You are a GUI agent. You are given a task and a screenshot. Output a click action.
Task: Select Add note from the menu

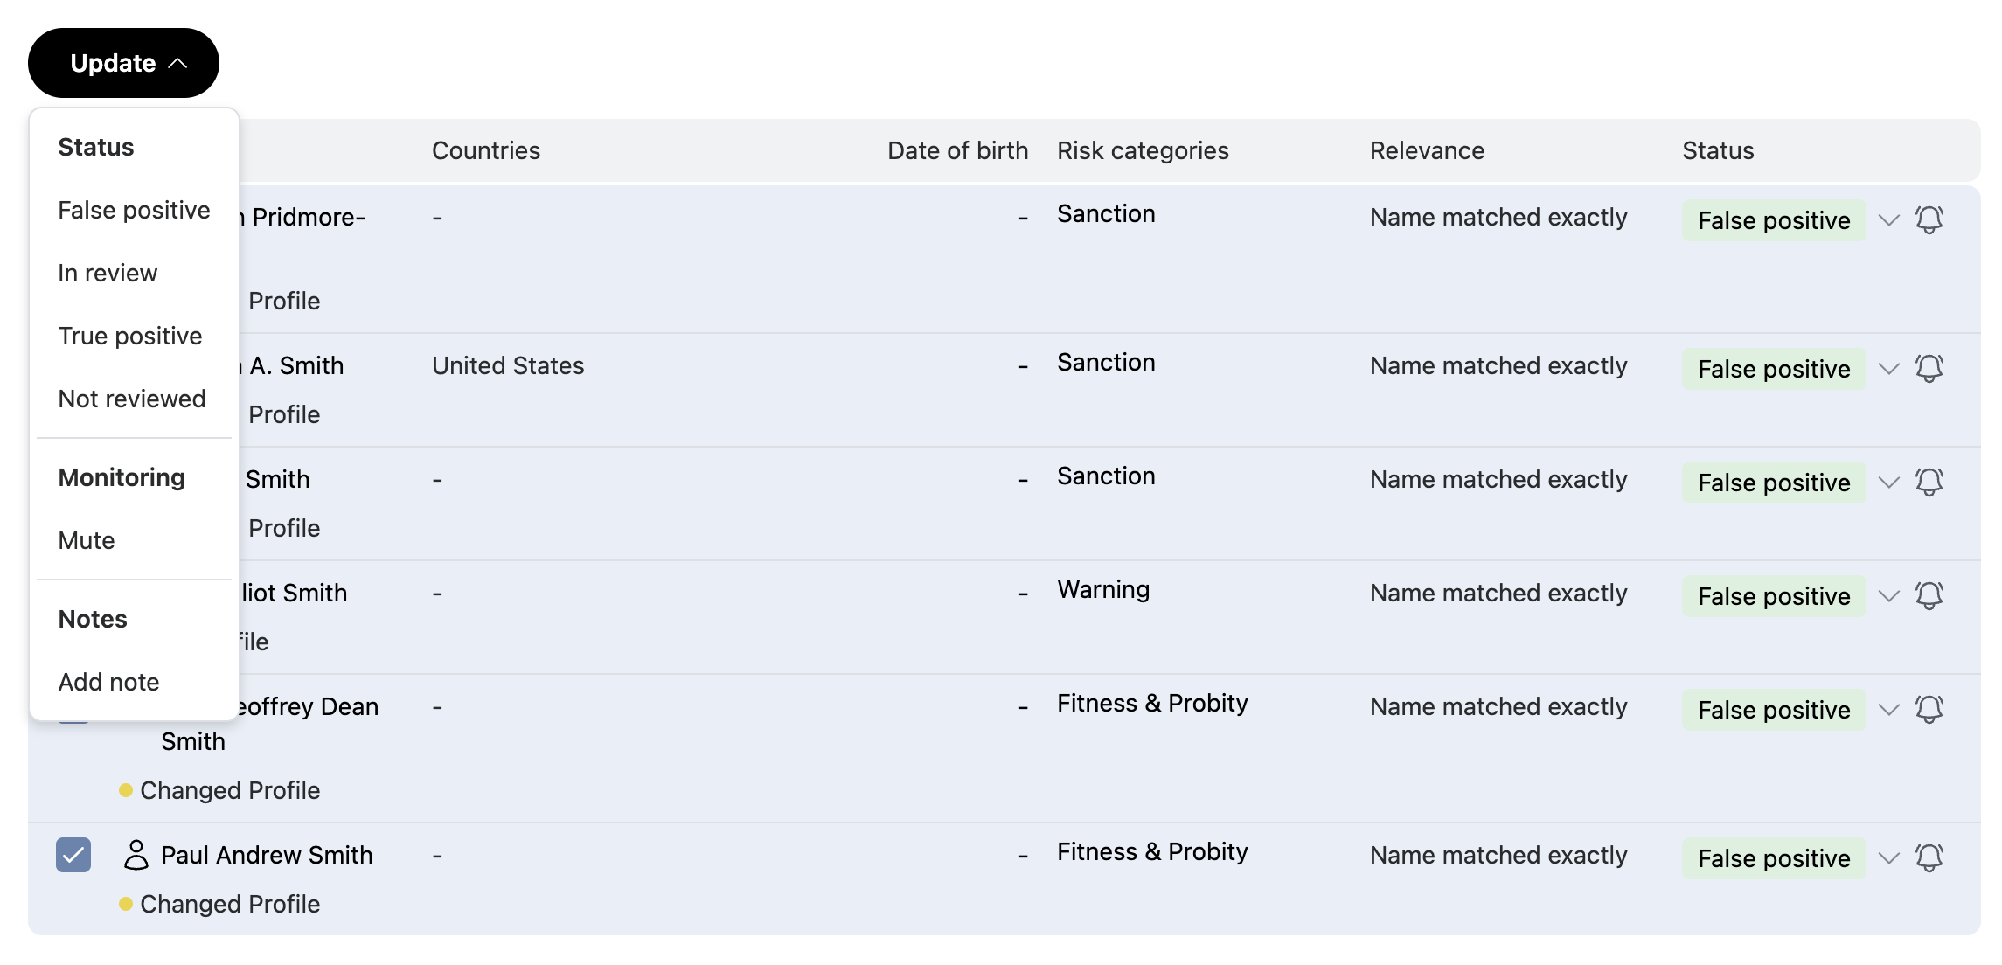click(108, 682)
